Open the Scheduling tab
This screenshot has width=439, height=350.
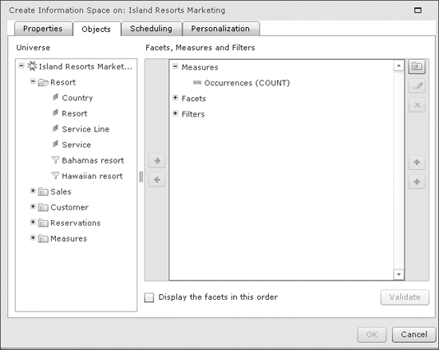click(151, 29)
